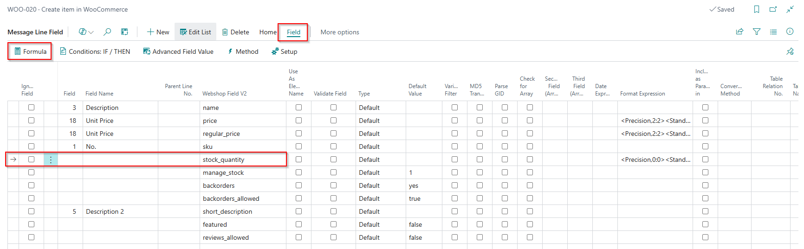Click the Parent Line No. column header
804x249 pixels.
pyautogui.click(x=178, y=90)
